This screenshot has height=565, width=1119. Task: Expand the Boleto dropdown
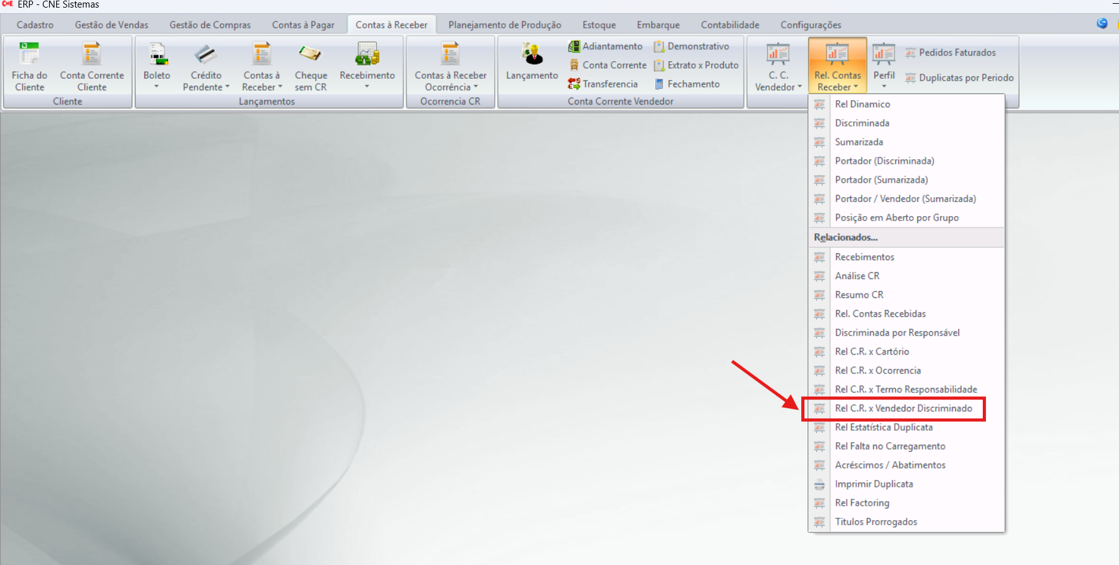pos(156,86)
